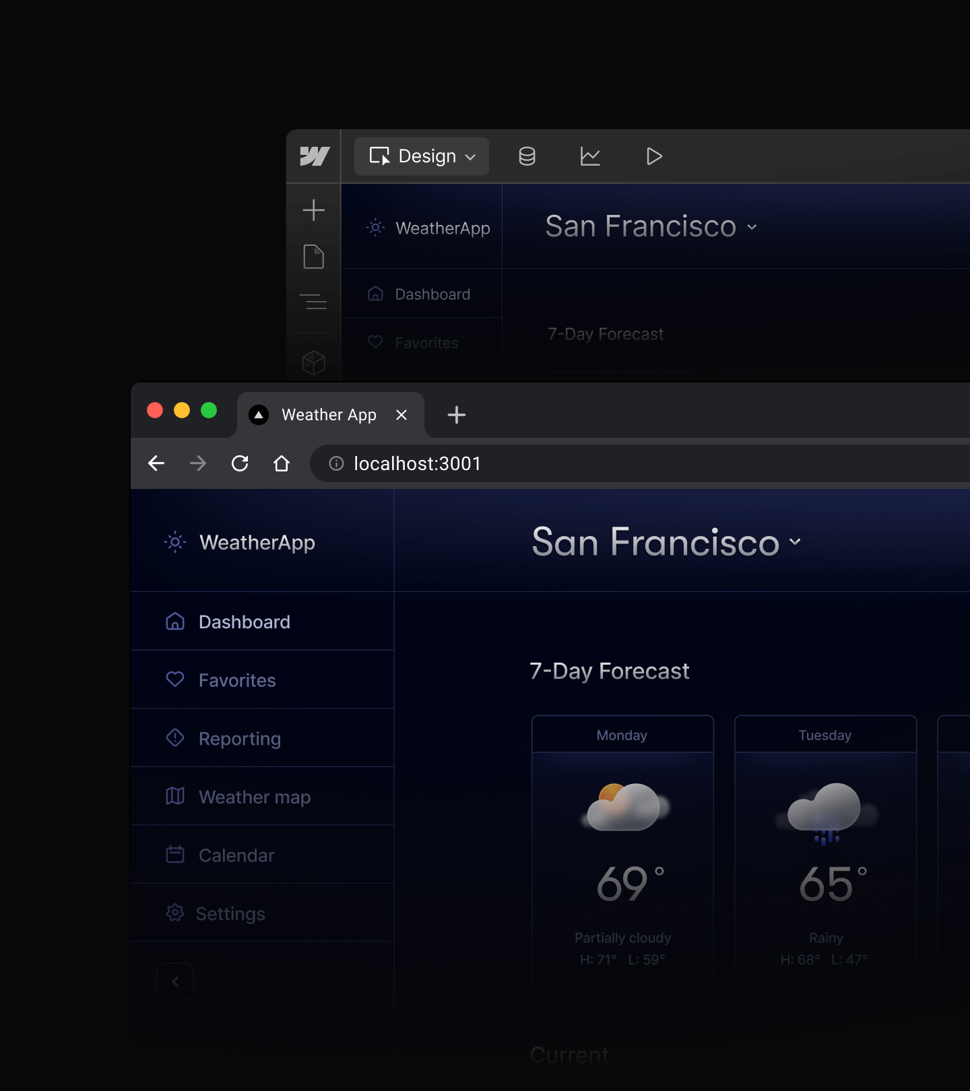Open Reporting in the sidebar
970x1091 pixels.
(x=240, y=739)
